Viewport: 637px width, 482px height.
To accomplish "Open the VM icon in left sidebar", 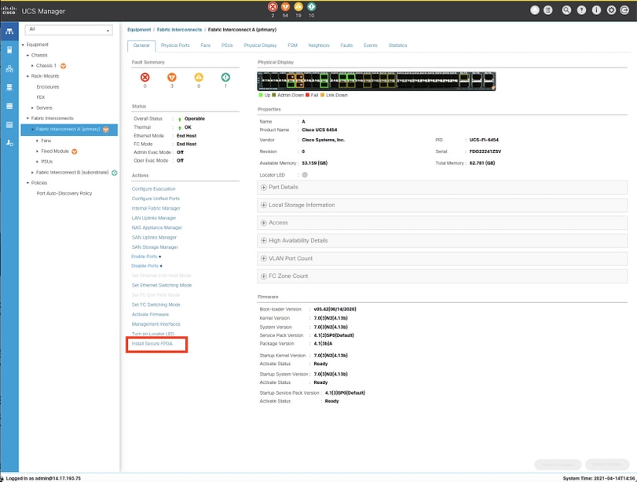I will 9,106.
